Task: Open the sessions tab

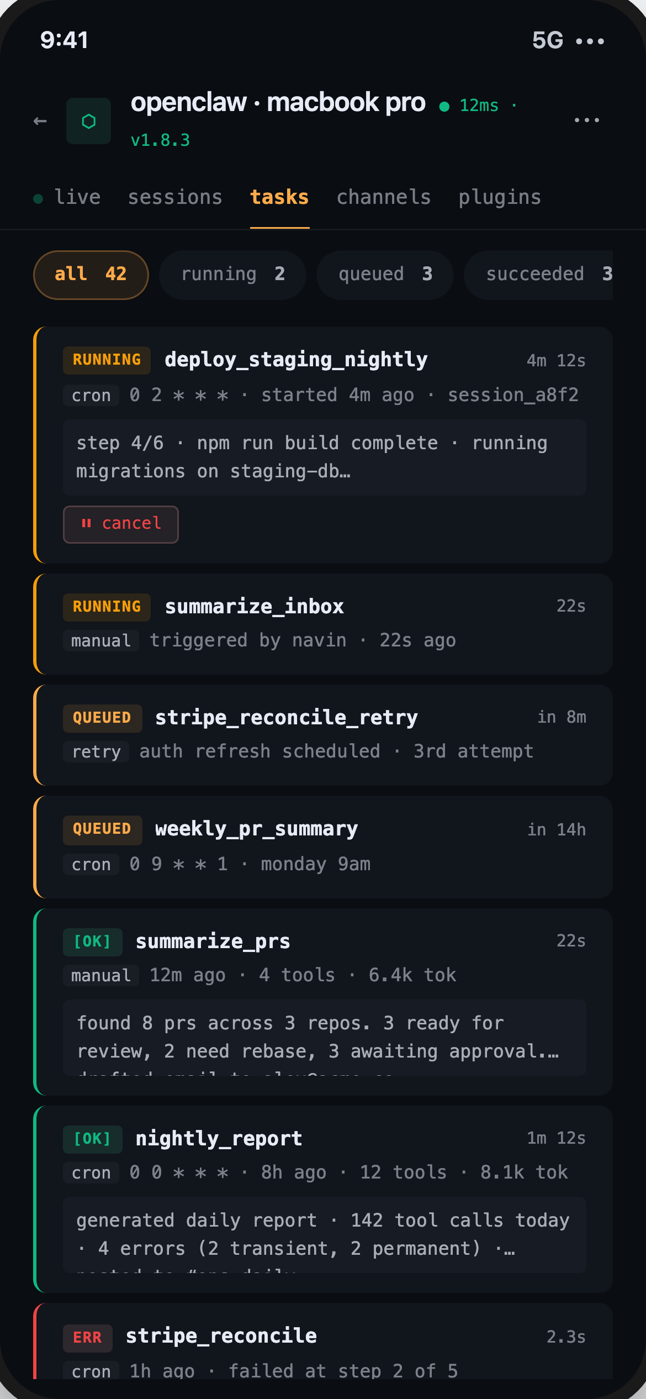Action: click(x=175, y=197)
